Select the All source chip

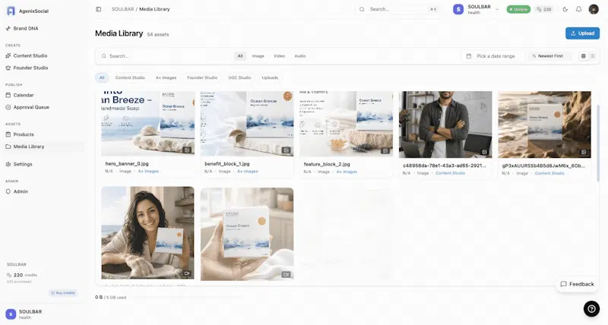tap(102, 78)
